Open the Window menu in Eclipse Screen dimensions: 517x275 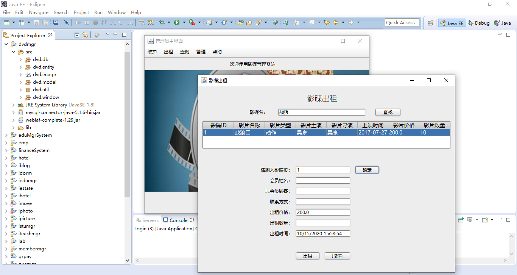coord(117,12)
